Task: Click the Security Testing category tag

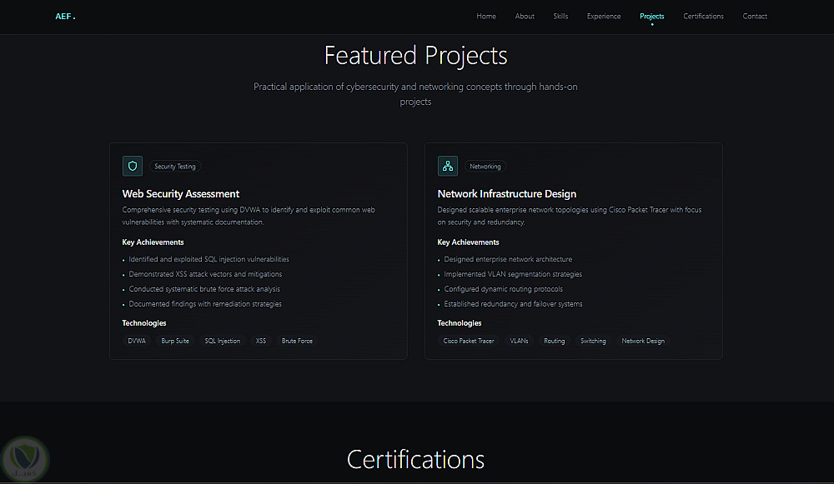Action: 175,167
